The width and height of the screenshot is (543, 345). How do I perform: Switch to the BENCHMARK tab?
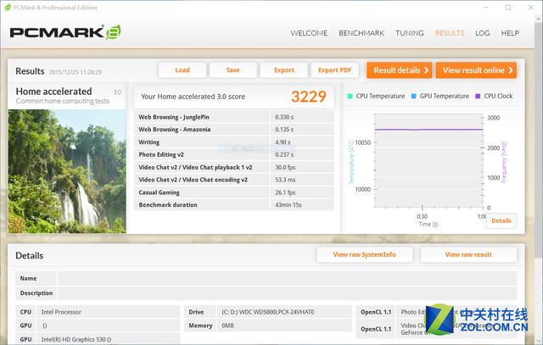pyautogui.click(x=361, y=33)
